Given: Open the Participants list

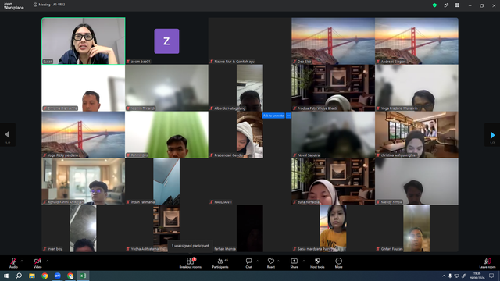Looking at the screenshot, I should pos(220,263).
